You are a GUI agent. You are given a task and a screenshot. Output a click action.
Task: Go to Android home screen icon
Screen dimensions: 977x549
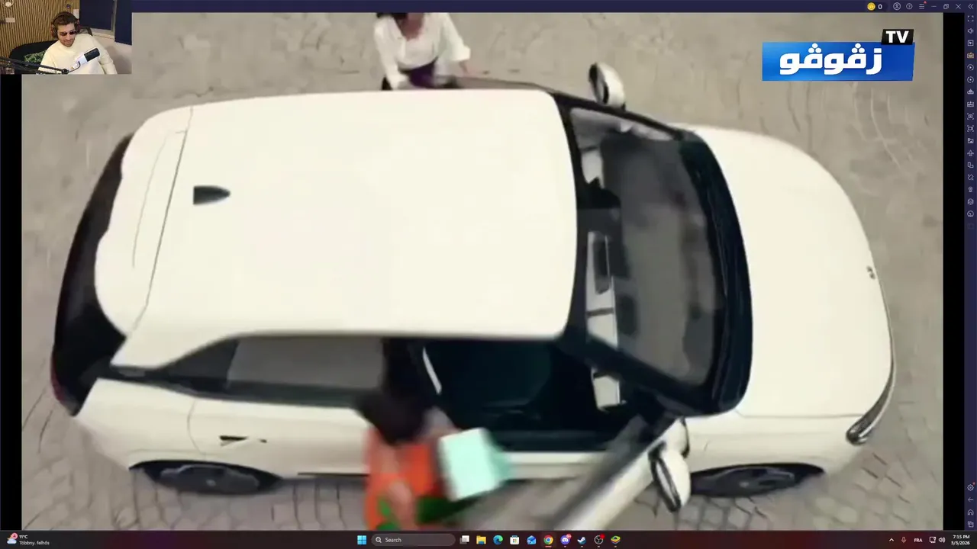(x=970, y=512)
